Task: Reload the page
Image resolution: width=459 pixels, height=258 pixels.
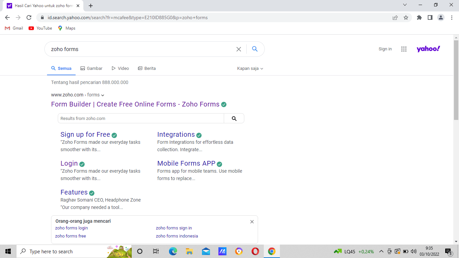Action: (x=29, y=17)
